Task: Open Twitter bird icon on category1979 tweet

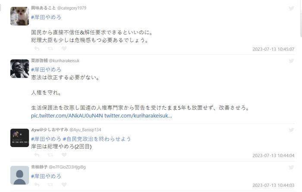Action: click(291, 8)
